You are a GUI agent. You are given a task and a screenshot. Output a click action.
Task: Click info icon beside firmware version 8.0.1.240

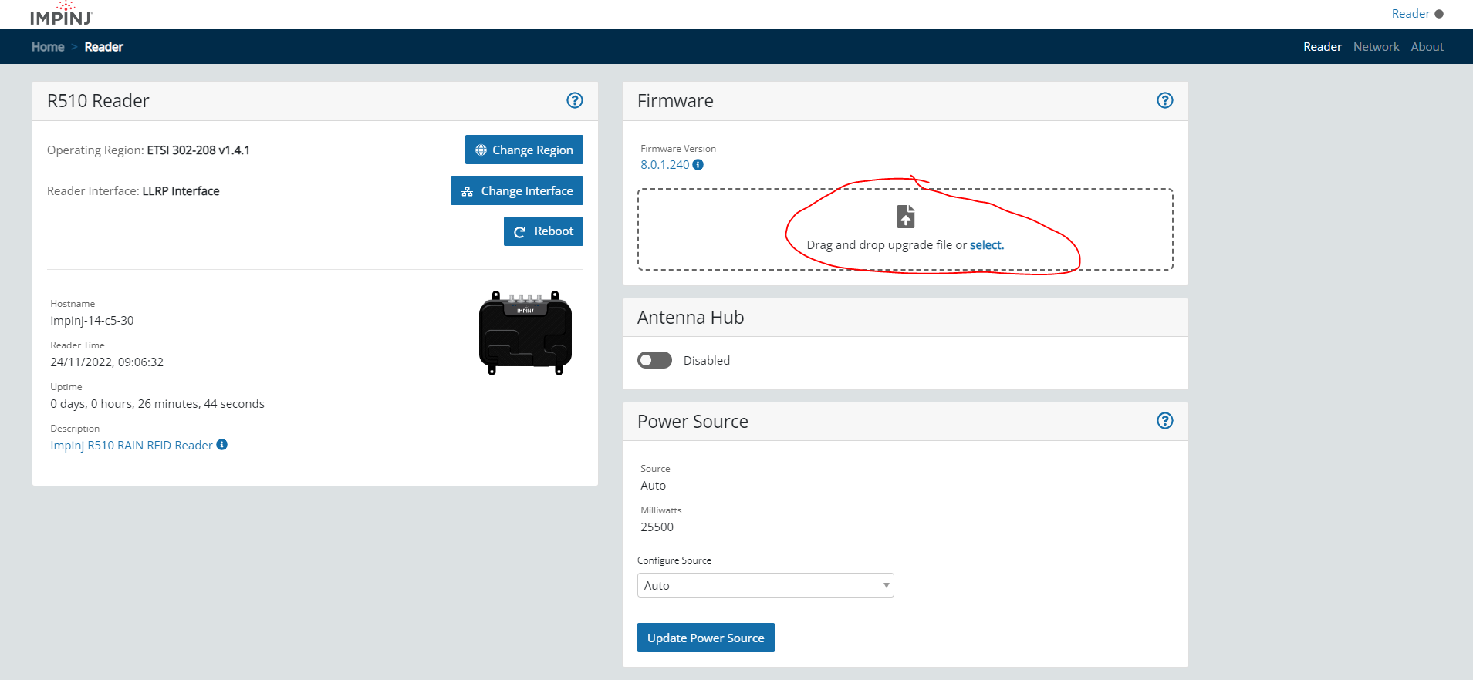click(x=698, y=164)
